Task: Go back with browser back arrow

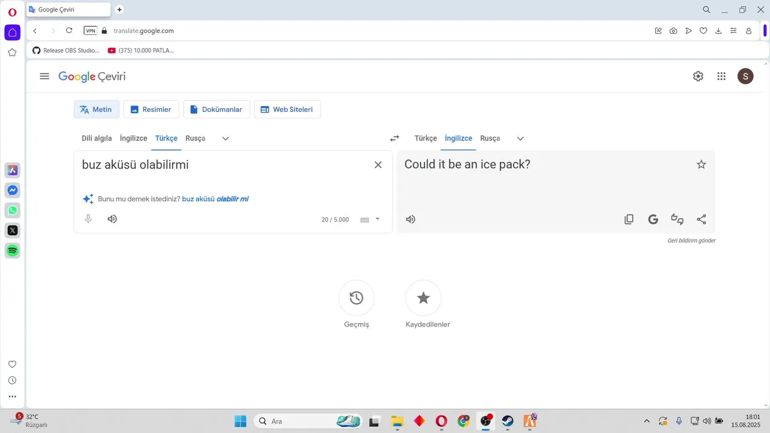Action: 35,31
